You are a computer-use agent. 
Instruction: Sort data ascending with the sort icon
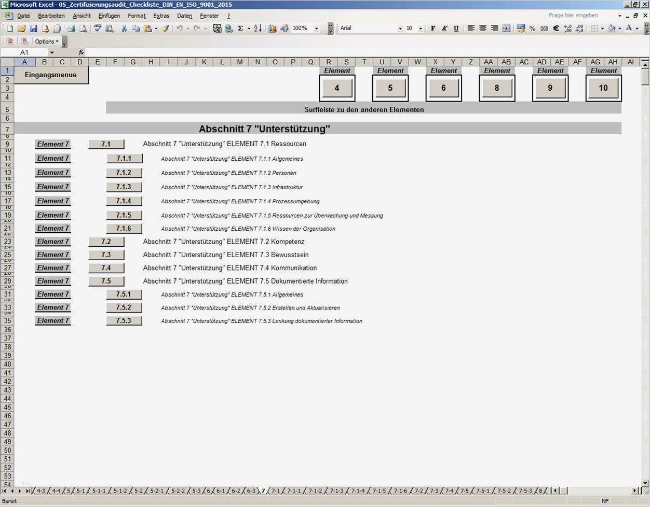[256, 29]
